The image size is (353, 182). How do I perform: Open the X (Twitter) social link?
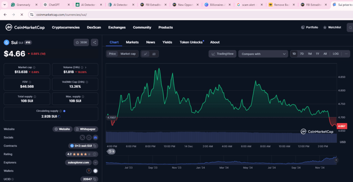click(82, 137)
